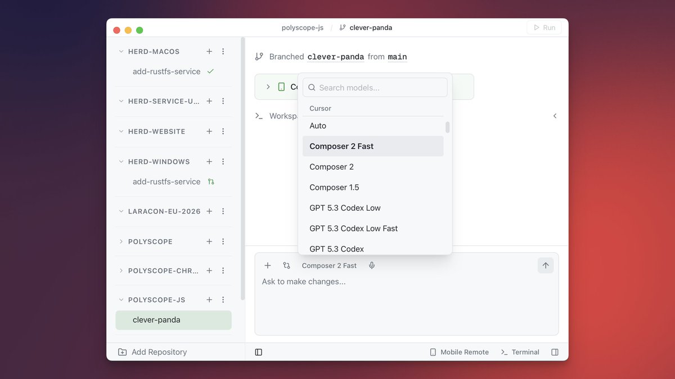Click polyscope-js in title breadcrumb
The image size is (675, 379).
coord(303,28)
